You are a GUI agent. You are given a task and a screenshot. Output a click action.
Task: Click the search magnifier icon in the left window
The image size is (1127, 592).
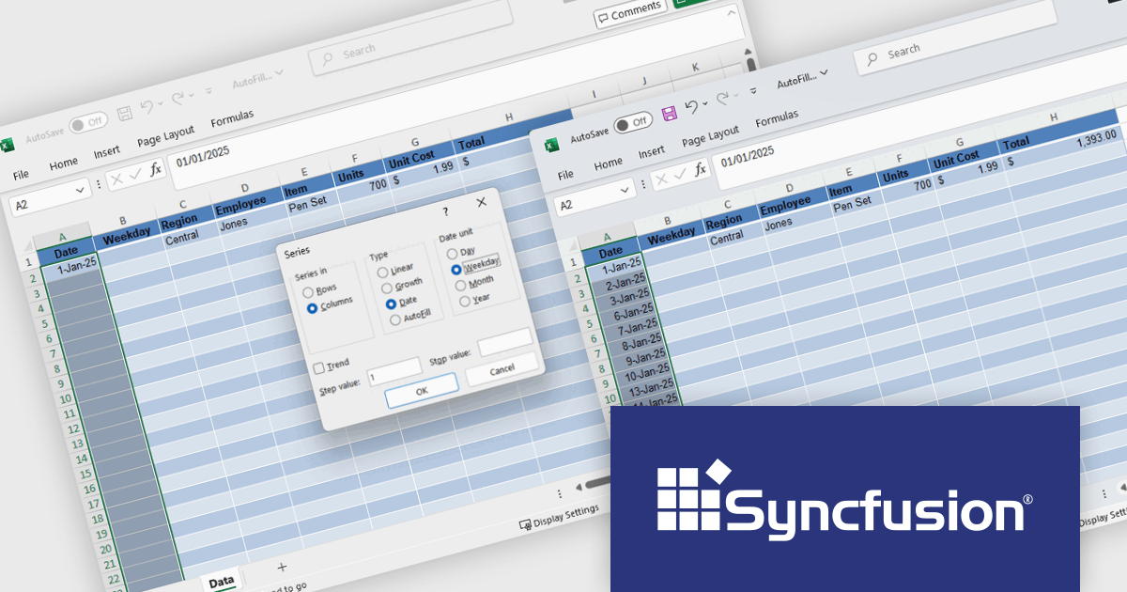pyautogui.click(x=328, y=57)
